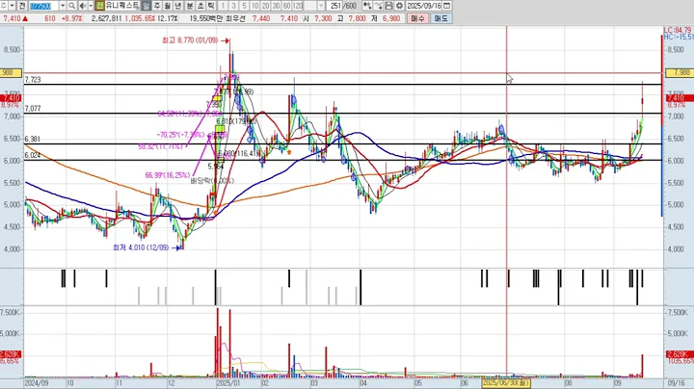Open the leftmost toolbar dropdown arrow
Screen dimensions: 694x389
tap(12, 6)
